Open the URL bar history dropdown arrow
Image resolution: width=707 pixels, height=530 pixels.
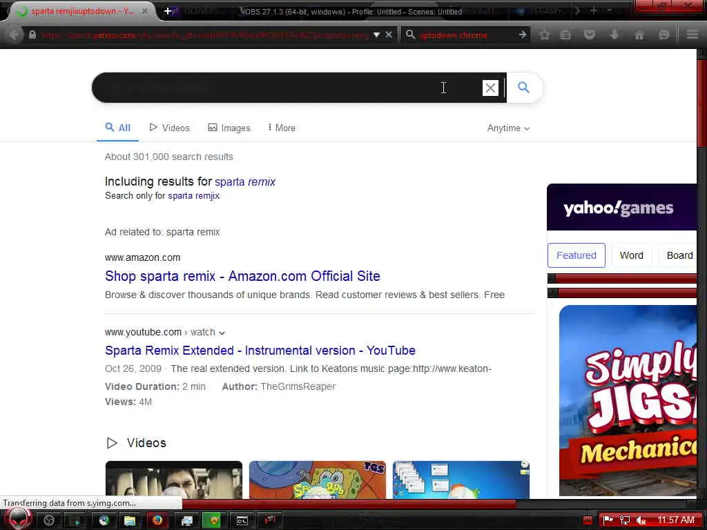[376, 35]
